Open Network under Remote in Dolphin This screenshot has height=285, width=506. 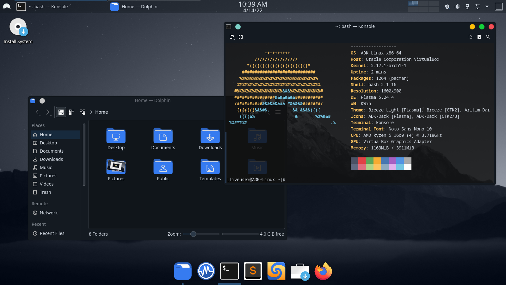point(56,213)
